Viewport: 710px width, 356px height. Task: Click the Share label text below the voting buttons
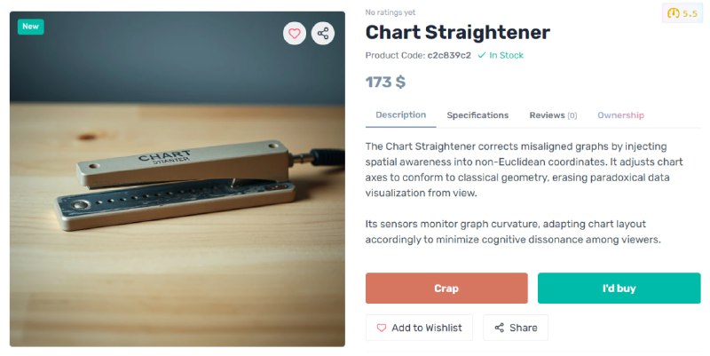pos(524,328)
